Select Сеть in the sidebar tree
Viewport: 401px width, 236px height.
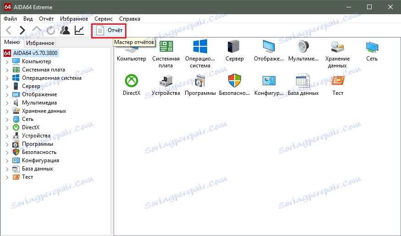(x=27, y=119)
